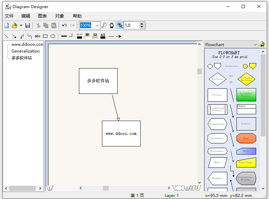
Task: Select the right-angle connector tool
Action: (x=22, y=36)
